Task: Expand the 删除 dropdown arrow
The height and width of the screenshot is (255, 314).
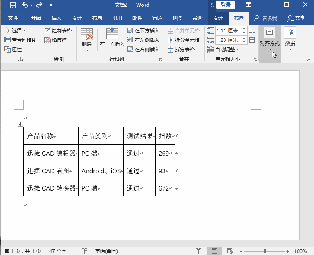Action: click(87, 51)
